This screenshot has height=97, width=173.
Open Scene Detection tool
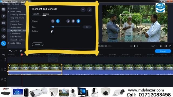click(17, 40)
